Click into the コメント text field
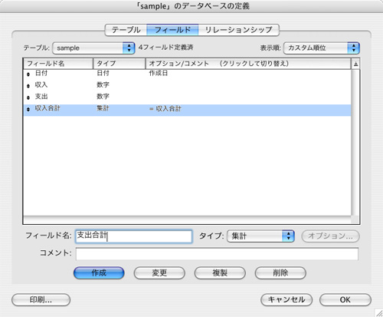The width and height of the screenshot is (383, 317). (217, 254)
